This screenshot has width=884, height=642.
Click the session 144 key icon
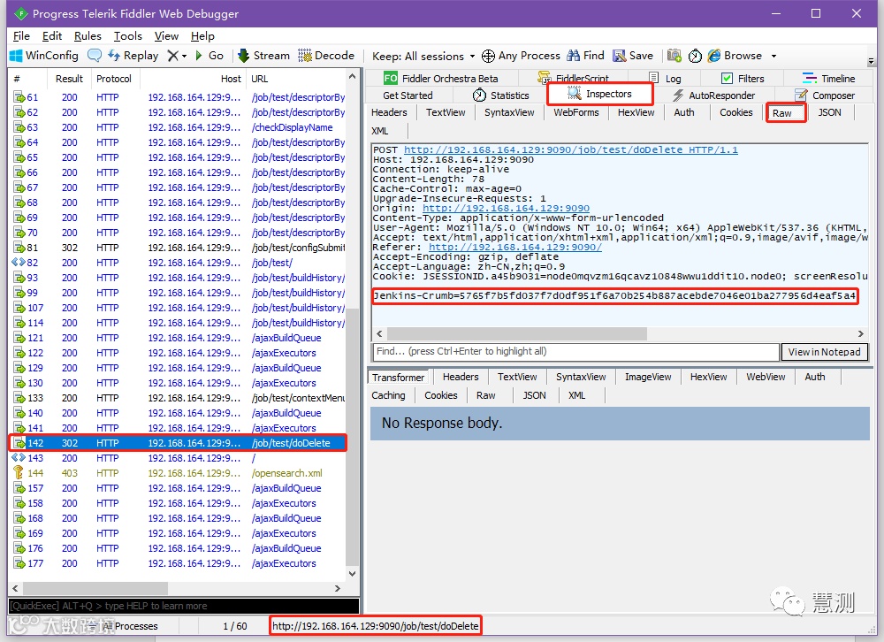[18, 473]
